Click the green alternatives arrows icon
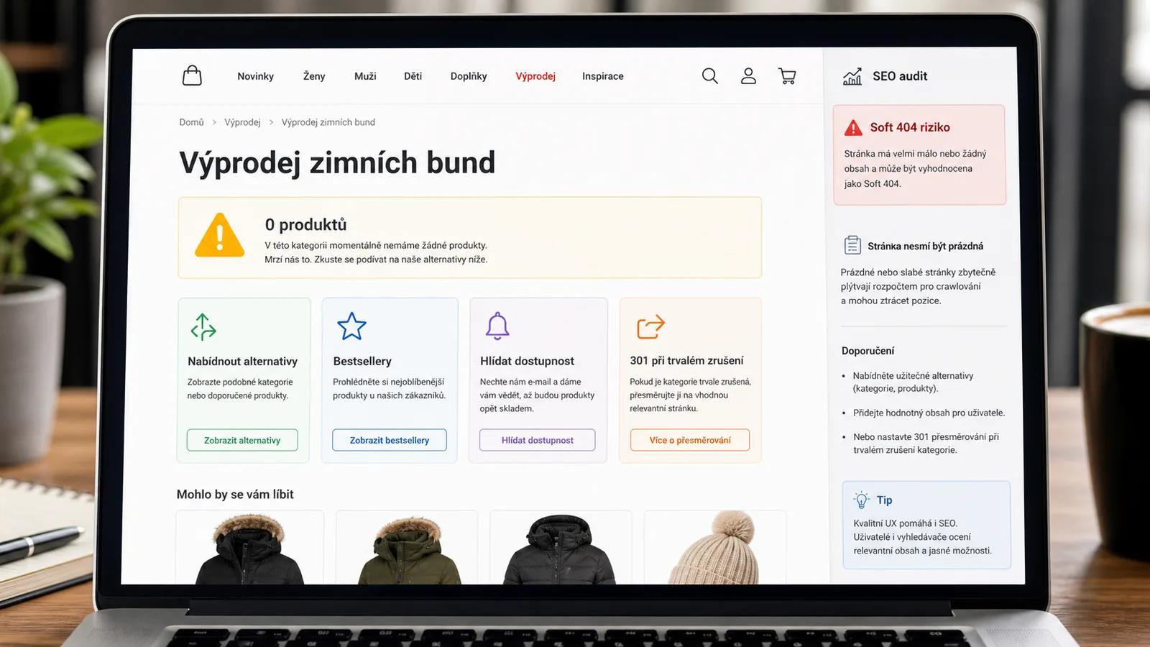 tap(203, 327)
